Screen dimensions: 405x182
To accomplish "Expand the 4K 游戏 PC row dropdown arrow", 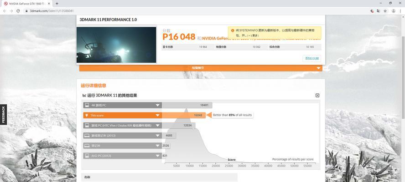I will tap(157, 105).
